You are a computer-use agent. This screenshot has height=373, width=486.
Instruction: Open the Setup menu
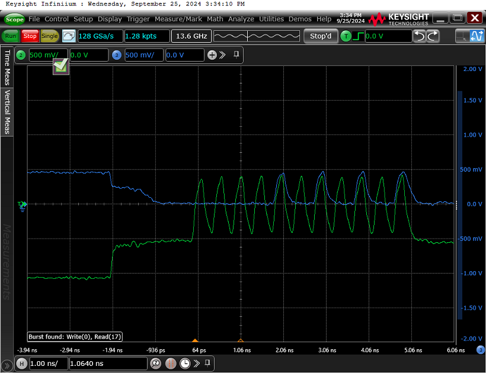(x=83, y=19)
